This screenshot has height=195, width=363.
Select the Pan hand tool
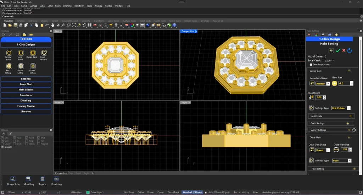pyautogui.click(x=52, y=25)
